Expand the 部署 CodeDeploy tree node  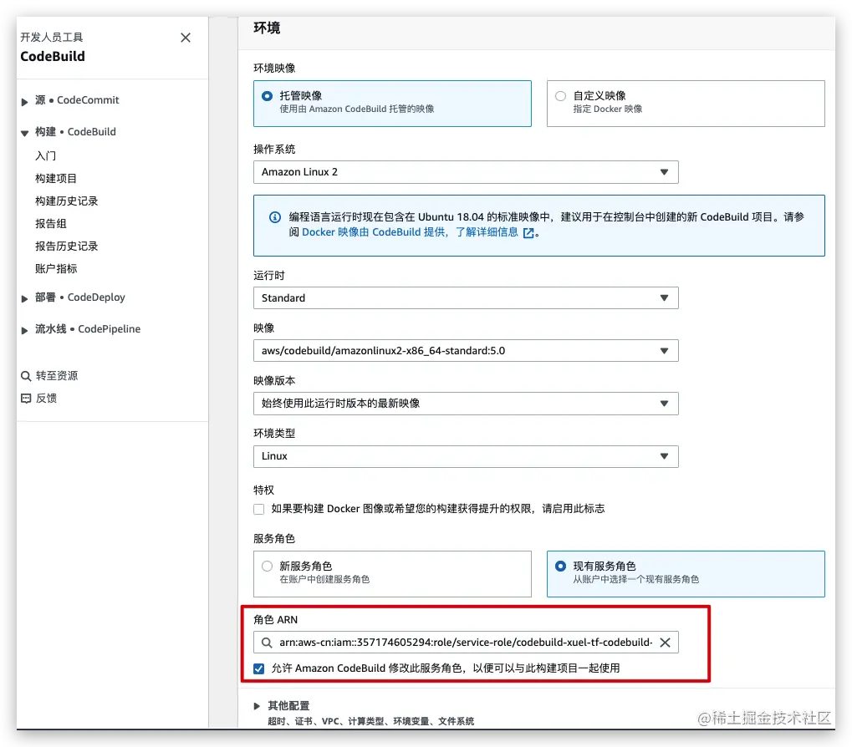point(24,298)
